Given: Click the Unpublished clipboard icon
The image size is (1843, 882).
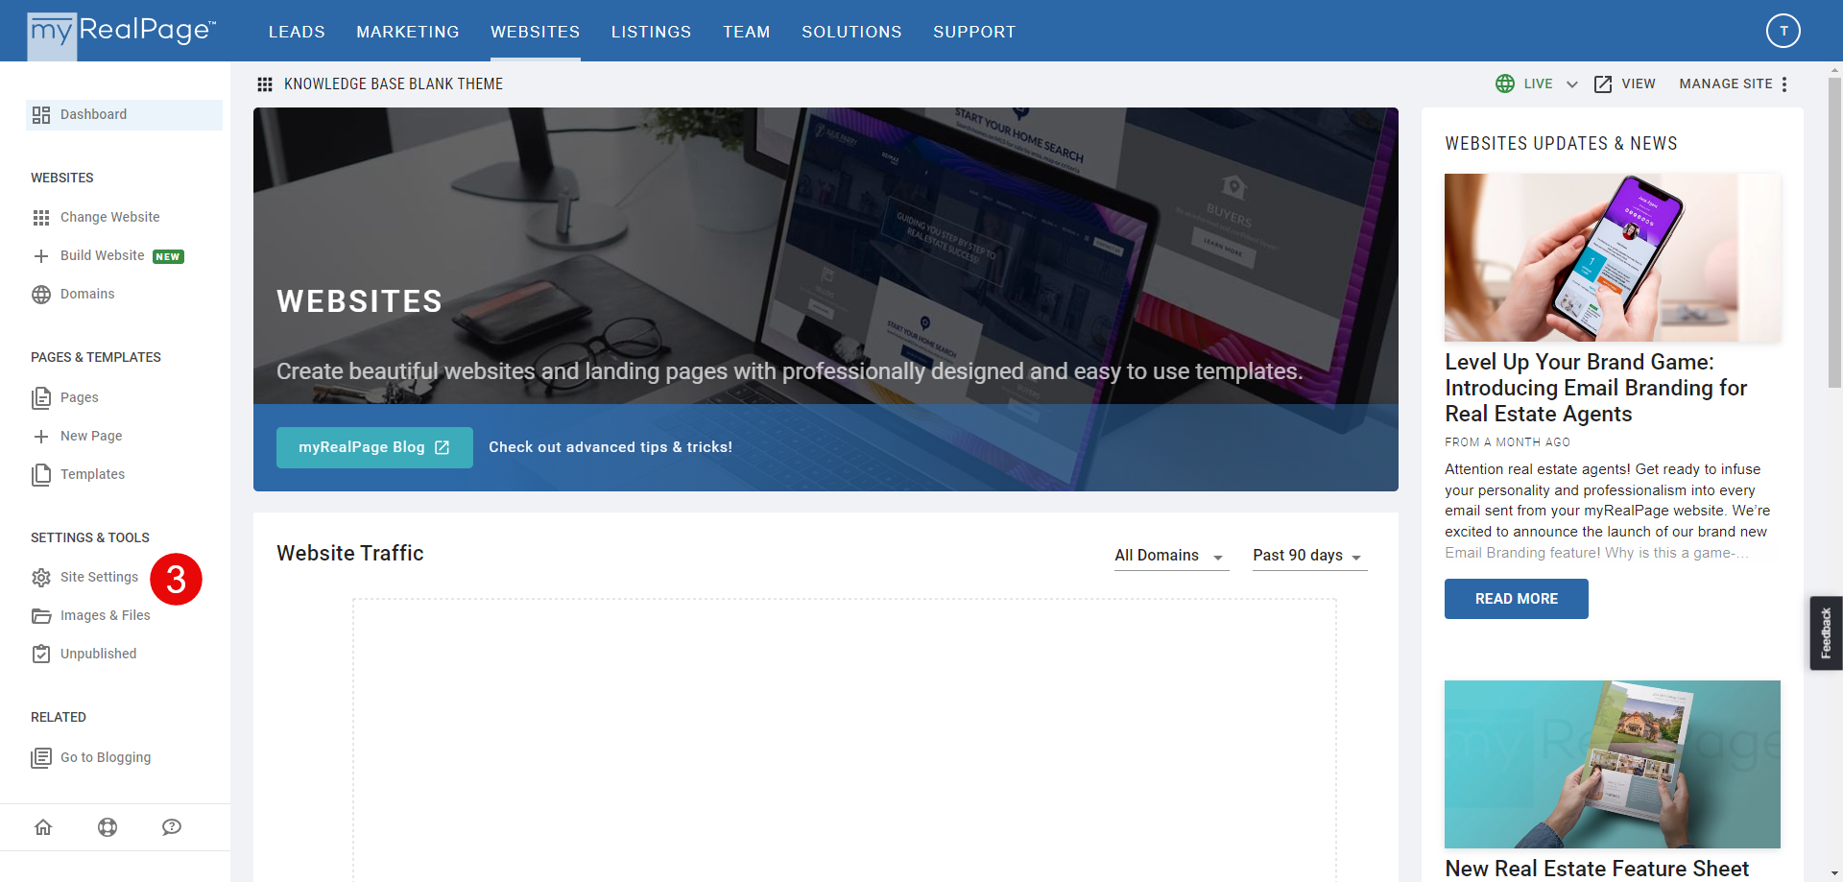Looking at the screenshot, I should (x=41, y=654).
